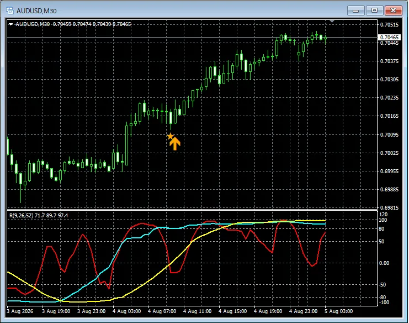
Task: Click the chart shift triangle marker
Action: coord(332,21)
